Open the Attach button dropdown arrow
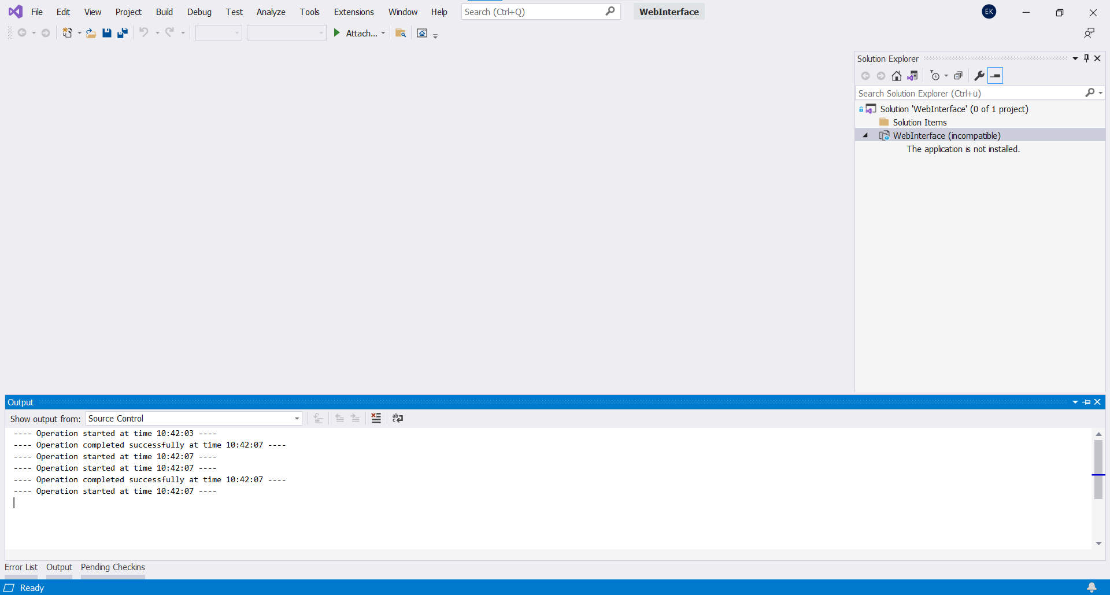 pos(383,33)
